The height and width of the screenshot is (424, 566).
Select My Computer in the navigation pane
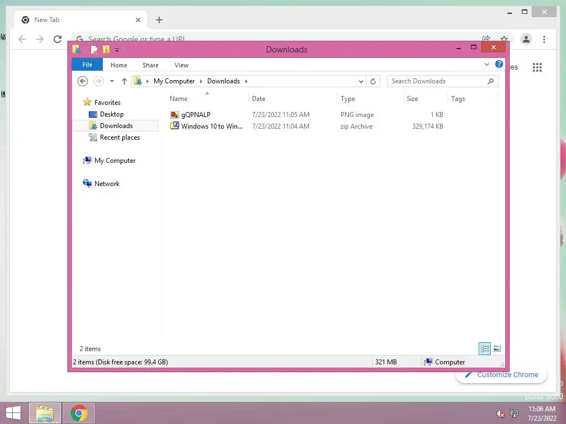tap(115, 161)
